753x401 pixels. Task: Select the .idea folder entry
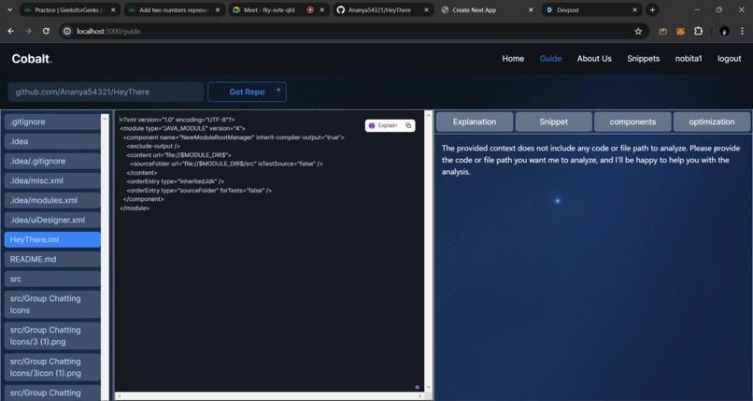click(52, 142)
